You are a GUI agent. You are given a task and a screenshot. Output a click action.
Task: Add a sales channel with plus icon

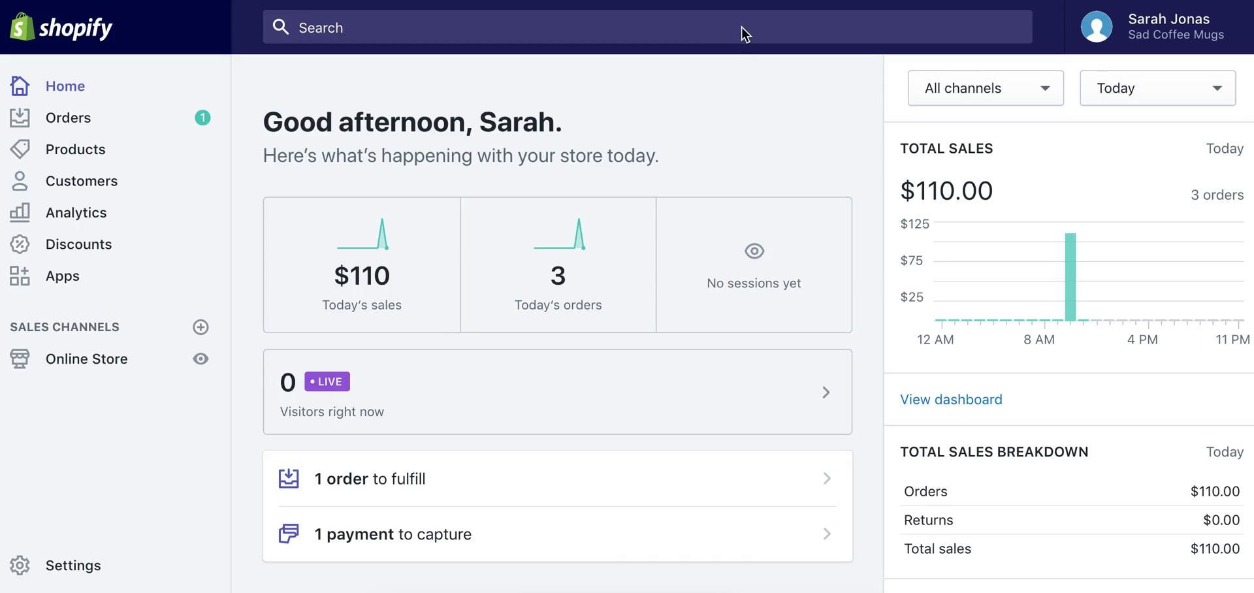[x=201, y=327]
